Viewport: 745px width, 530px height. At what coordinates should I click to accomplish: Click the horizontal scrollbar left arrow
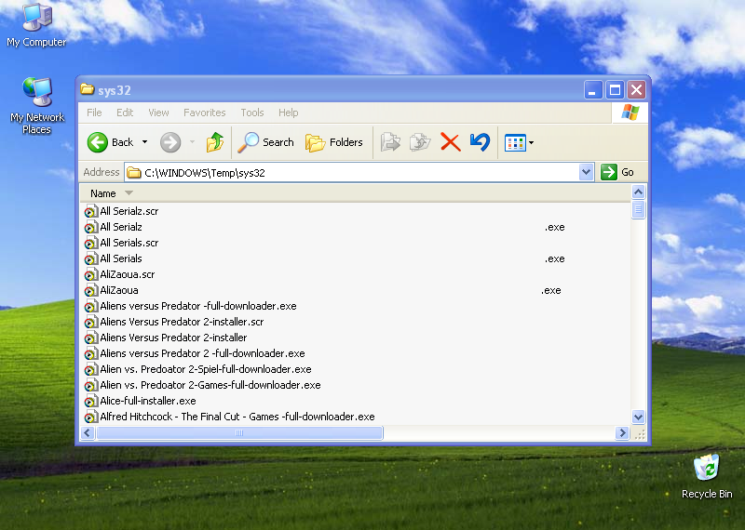tap(88, 432)
